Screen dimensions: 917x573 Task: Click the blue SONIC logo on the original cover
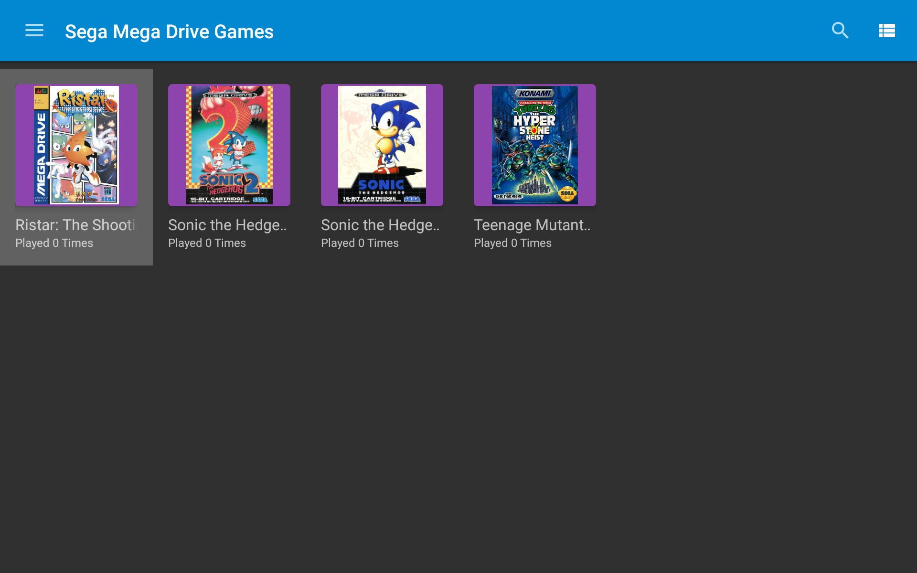pos(381,184)
